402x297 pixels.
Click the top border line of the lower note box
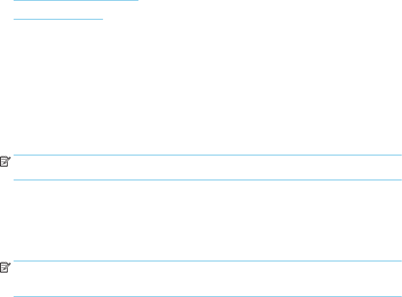pyautogui.click(x=207, y=261)
